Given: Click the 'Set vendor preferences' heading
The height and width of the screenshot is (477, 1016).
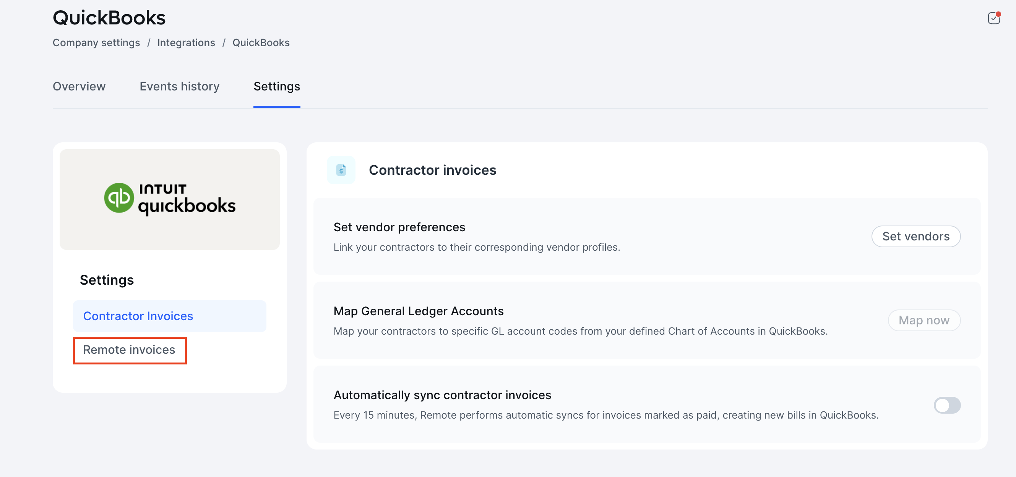Looking at the screenshot, I should (399, 227).
